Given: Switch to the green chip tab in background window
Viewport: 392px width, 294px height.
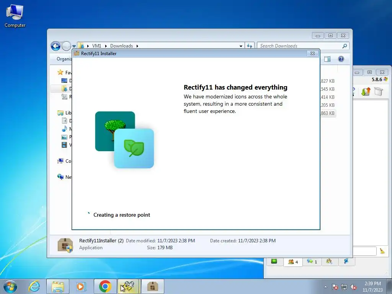Looking at the screenshot, I should tap(274, 261).
